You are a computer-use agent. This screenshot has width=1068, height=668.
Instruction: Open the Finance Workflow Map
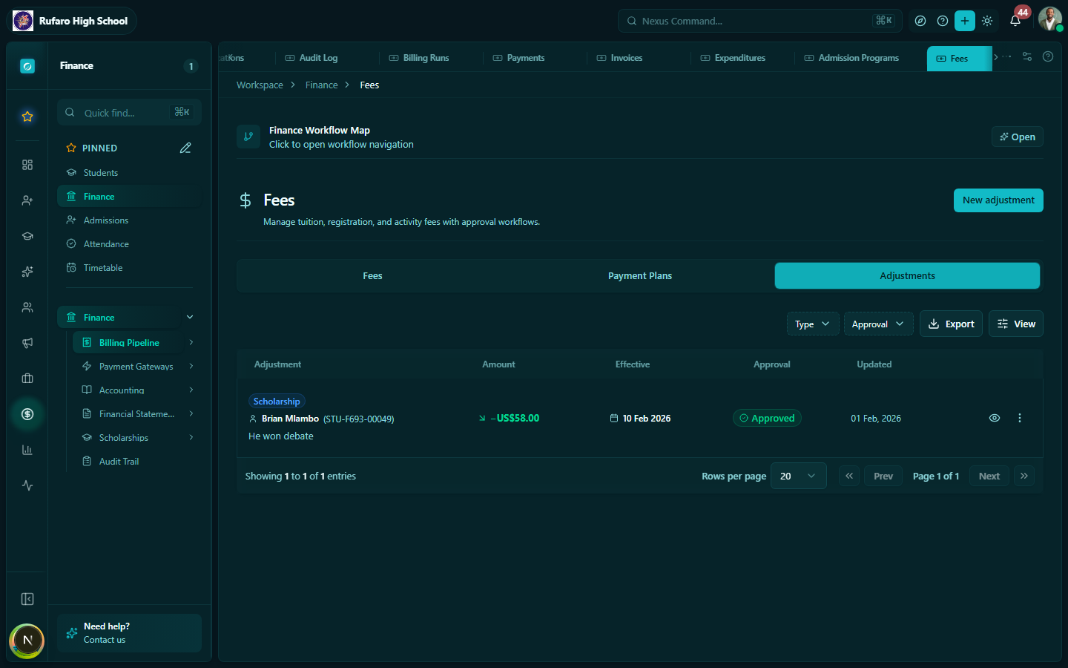1018,137
